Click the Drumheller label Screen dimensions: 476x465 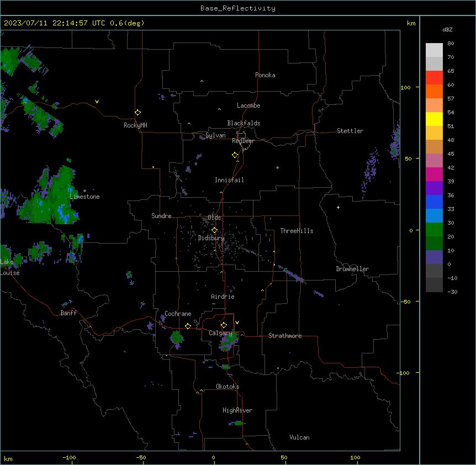click(352, 269)
